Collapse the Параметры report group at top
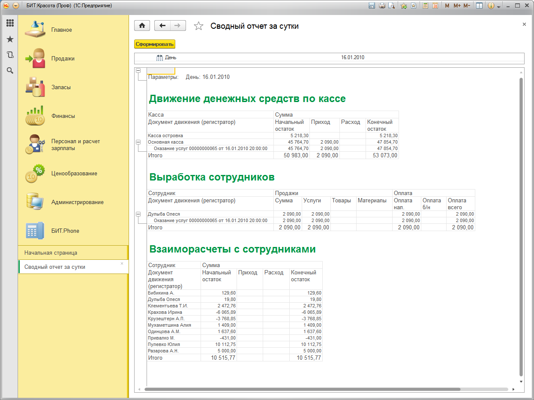Image resolution: width=534 pixels, height=400 pixels. (138, 71)
